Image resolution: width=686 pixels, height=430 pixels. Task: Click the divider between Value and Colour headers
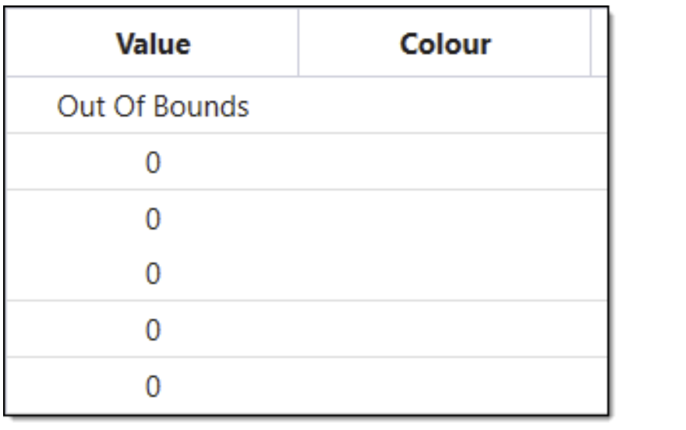pos(299,44)
